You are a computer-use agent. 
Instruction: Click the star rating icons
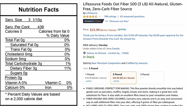pos(90,16)
